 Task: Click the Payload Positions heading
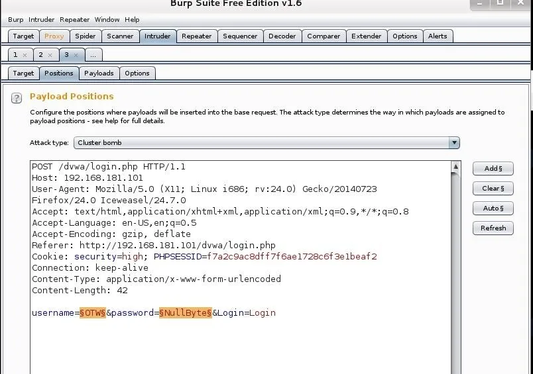point(72,97)
